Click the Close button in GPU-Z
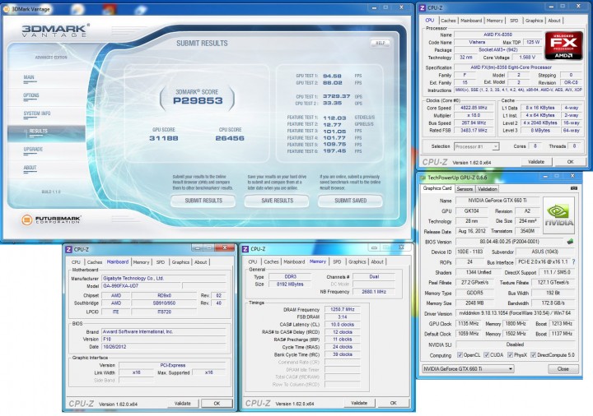The width and height of the screenshot is (593, 416). tap(563, 369)
